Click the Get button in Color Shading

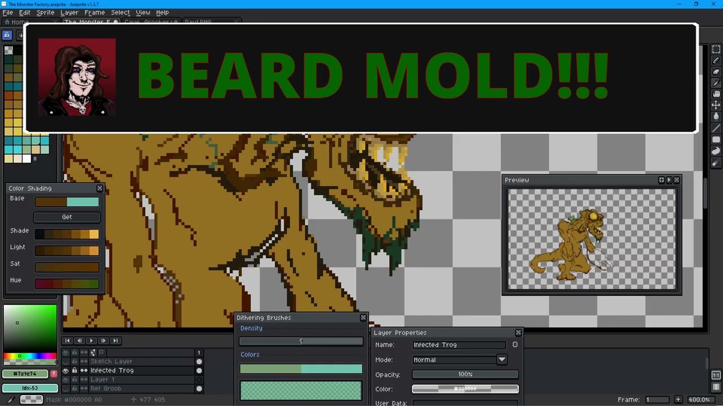point(67,217)
